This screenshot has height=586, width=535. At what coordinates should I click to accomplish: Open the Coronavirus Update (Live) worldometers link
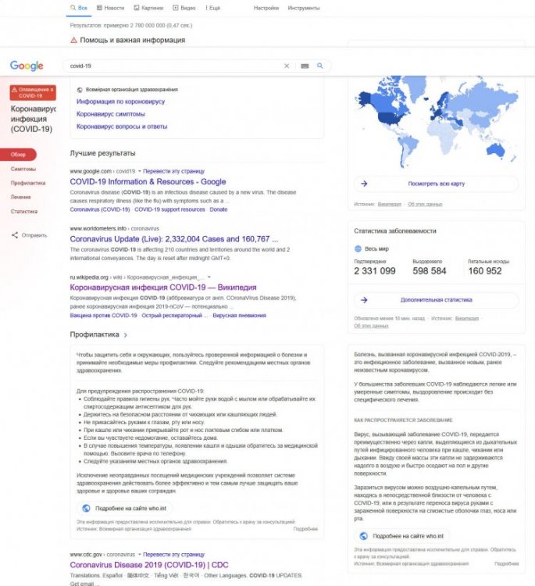(x=173, y=239)
